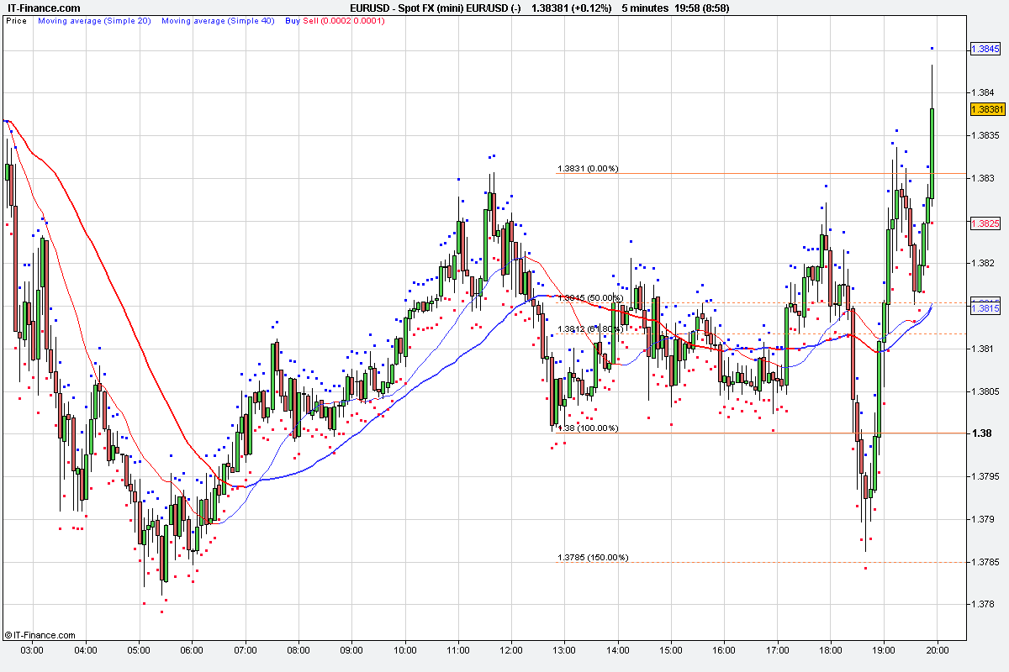Select the 08:00 time axis label
This screenshot has height=672, width=1009.
point(298,650)
